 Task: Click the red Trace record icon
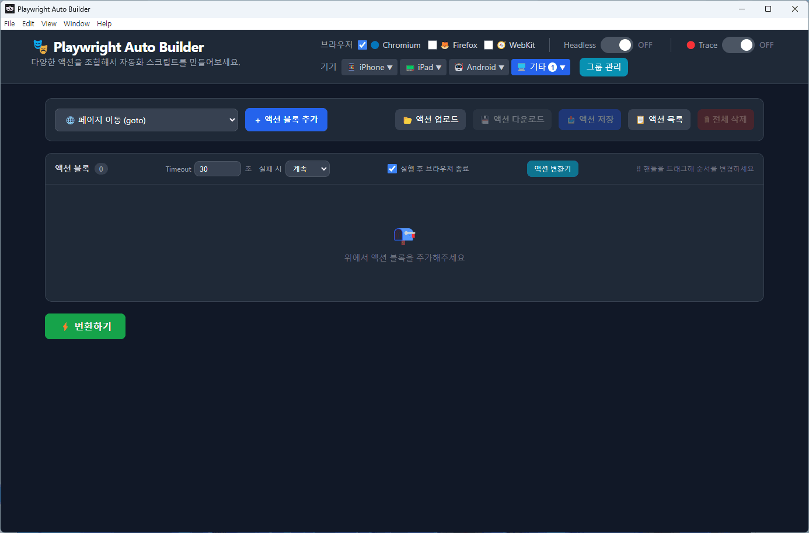[x=691, y=45]
